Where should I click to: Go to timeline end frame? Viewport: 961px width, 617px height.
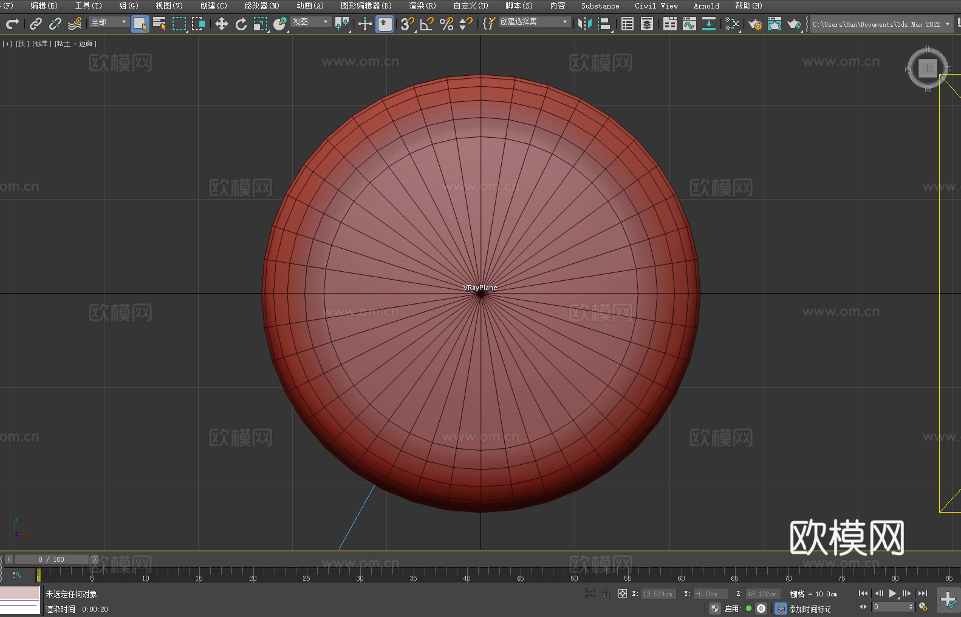(922, 593)
